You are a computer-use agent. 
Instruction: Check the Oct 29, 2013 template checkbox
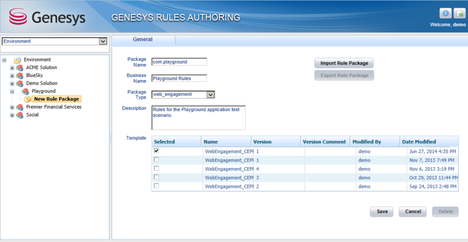coord(156,177)
